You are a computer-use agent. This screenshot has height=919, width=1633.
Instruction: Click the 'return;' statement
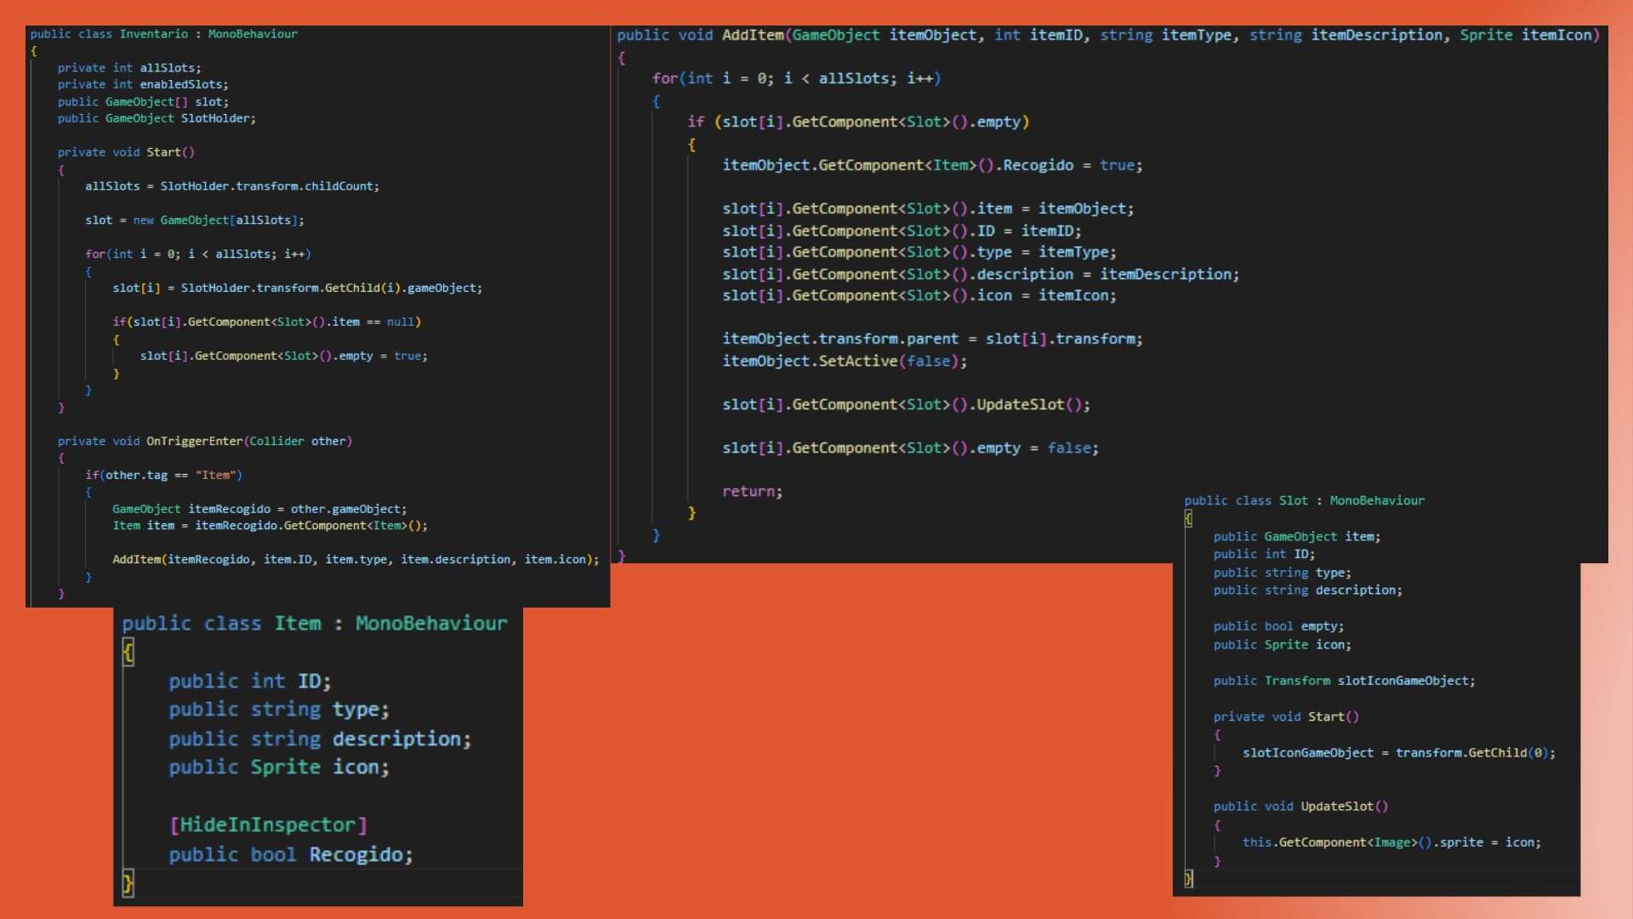[753, 491]
